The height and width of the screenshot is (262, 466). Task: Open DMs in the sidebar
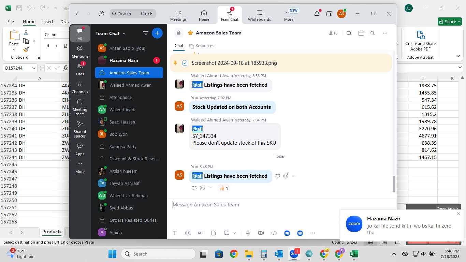coord(80,69)
